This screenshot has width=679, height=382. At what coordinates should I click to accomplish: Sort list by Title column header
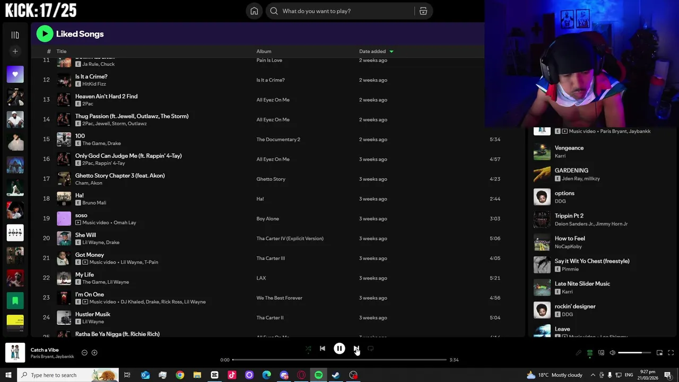click(62, 51)
